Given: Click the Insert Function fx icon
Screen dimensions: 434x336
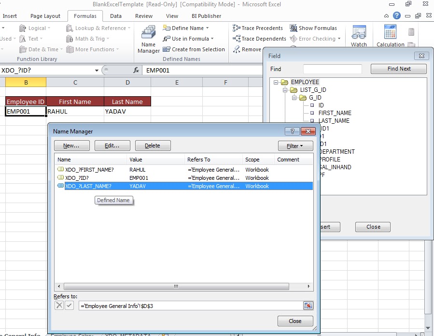Looking at the screenshot, I should pyautogui.click(x=136, y=70).
